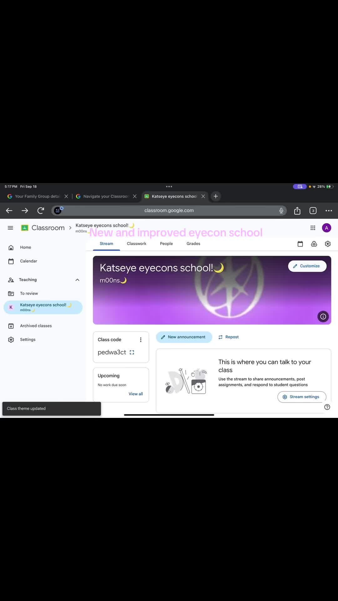Open the class Drive folder icon
338x601 pixels.
tap(314, 244)
